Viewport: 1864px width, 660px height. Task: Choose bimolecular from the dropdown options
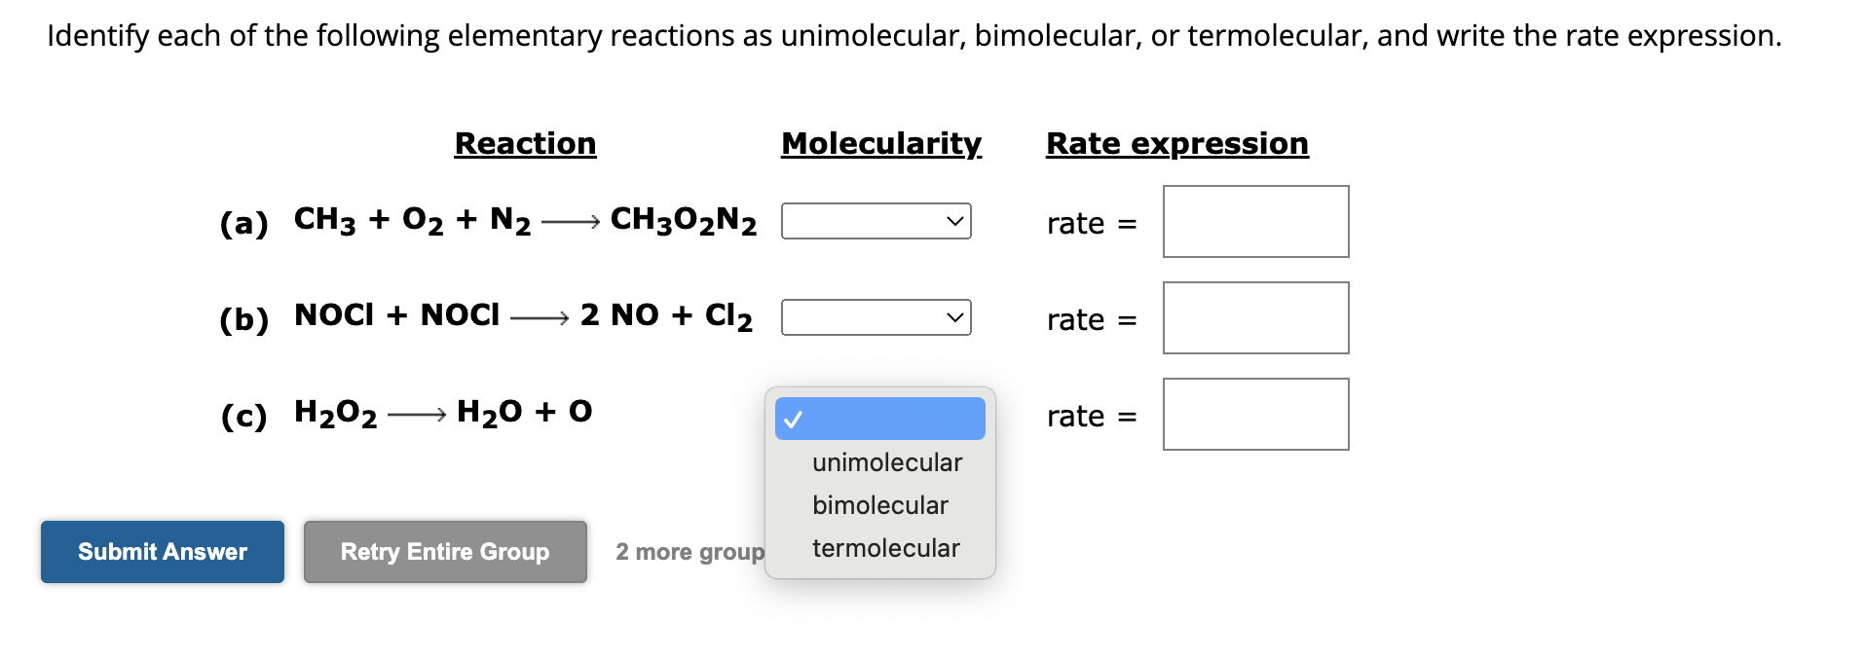coord(877,504)
